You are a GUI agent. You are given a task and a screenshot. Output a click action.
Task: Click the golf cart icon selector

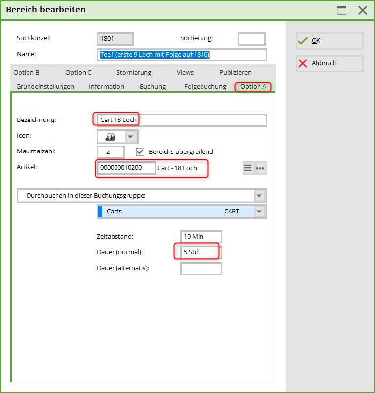(111, 136)
